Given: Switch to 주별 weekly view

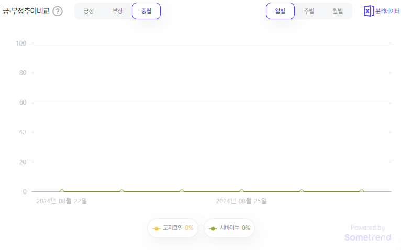Looking at the screenshot, I should tap(309, 11).
